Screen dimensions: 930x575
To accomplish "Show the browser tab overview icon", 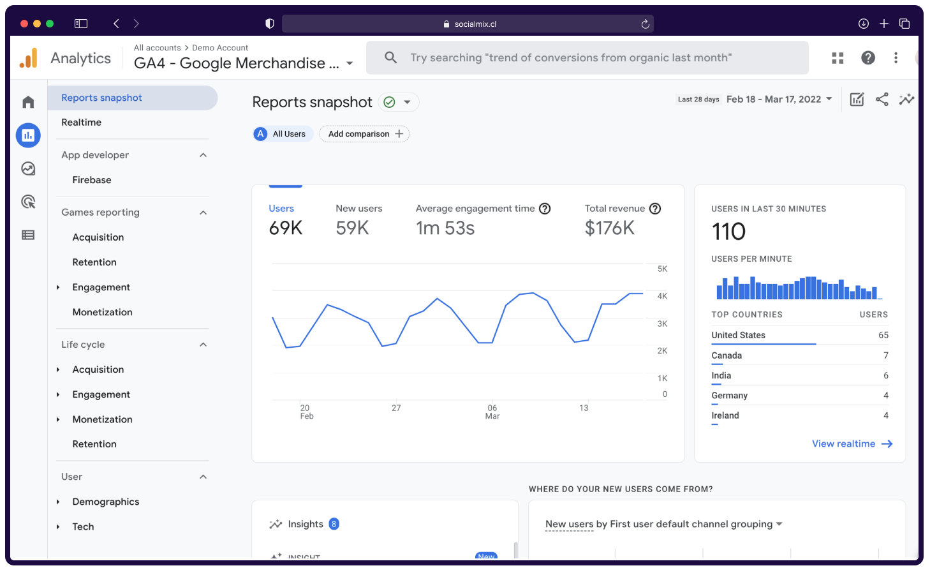I will coord(904,24).
